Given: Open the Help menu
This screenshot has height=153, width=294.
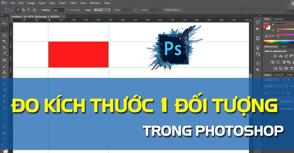Looking at the screenshot, I should [107, 3].
